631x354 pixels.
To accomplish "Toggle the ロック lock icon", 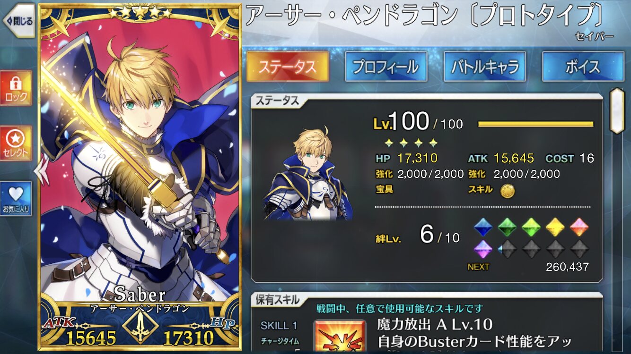I will (16, 89).
